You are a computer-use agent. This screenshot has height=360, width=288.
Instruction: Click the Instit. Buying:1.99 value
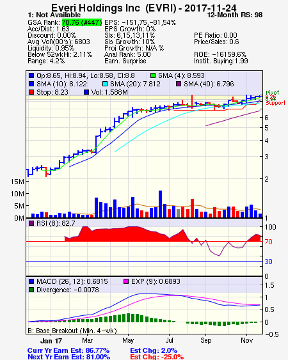click(221, 61)
